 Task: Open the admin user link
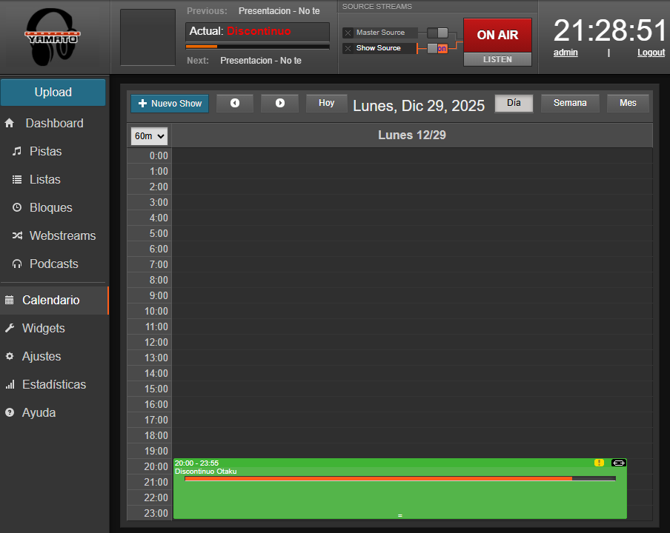pos(565,53)
